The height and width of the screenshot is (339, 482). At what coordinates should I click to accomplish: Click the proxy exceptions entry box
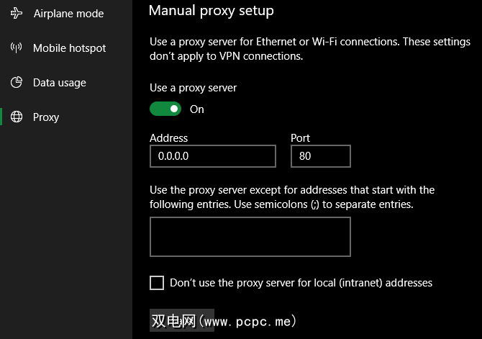point(250,237)
